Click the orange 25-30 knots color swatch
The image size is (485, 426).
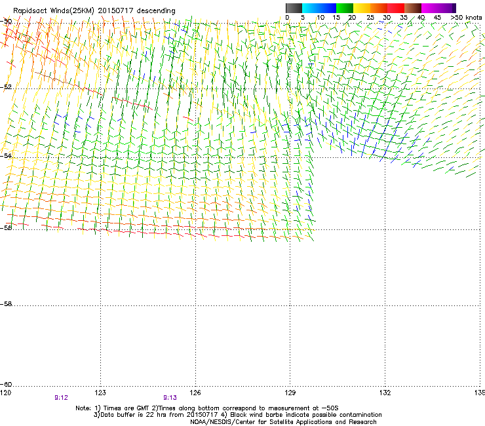379,8
